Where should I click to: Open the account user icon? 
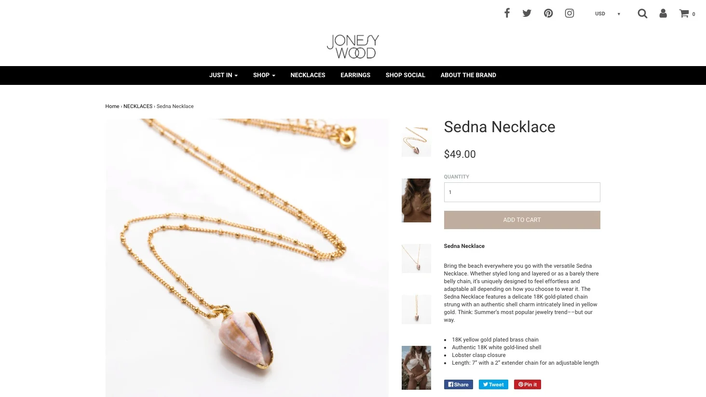coord(663,14)
